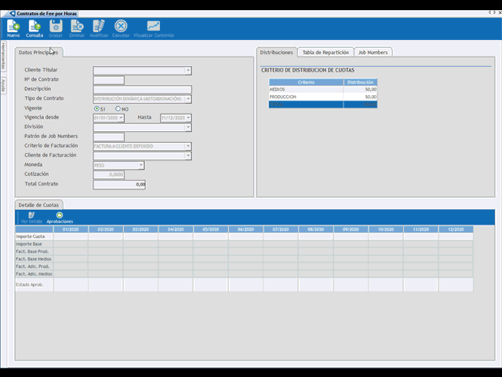Click the Descripción text field
Viewport: 502px width, 377px height.
pos(142,90)
